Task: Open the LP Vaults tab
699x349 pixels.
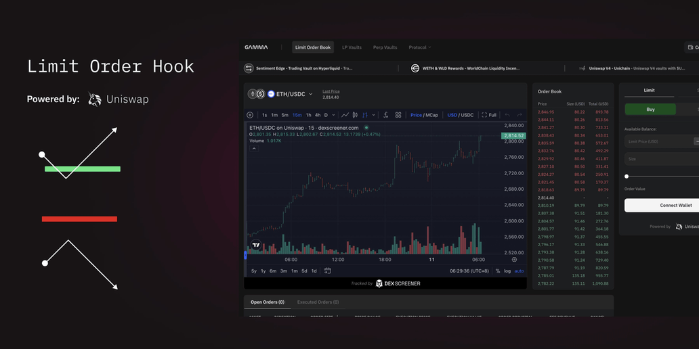Action: point(352,47)
